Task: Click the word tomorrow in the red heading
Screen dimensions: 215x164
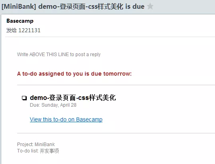Action: pos(117,74)
